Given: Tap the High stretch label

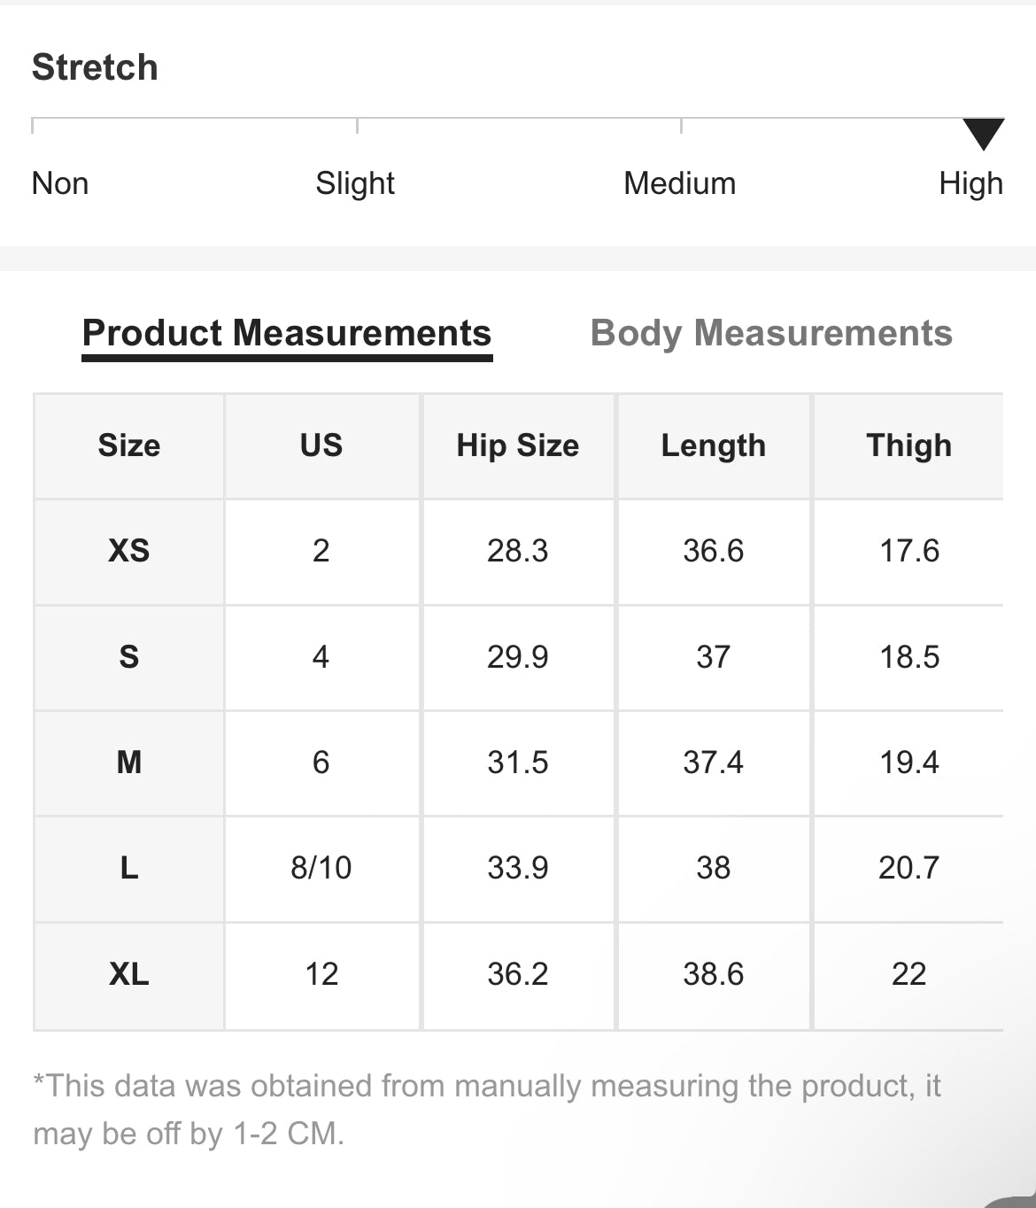Looking at the screenshot, I should pyautogui.click(x=970, y=183).
